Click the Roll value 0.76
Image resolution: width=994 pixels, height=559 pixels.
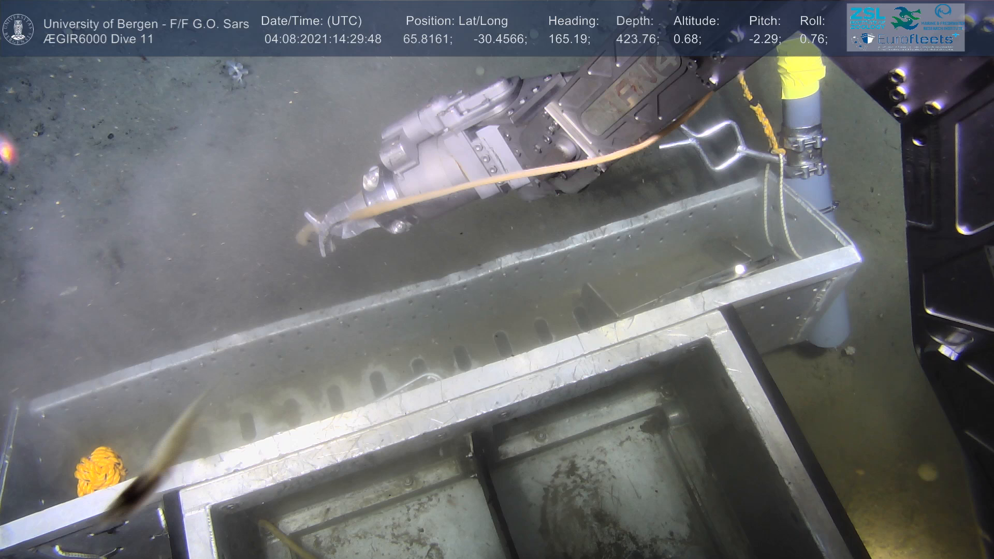tap(813, 39)
